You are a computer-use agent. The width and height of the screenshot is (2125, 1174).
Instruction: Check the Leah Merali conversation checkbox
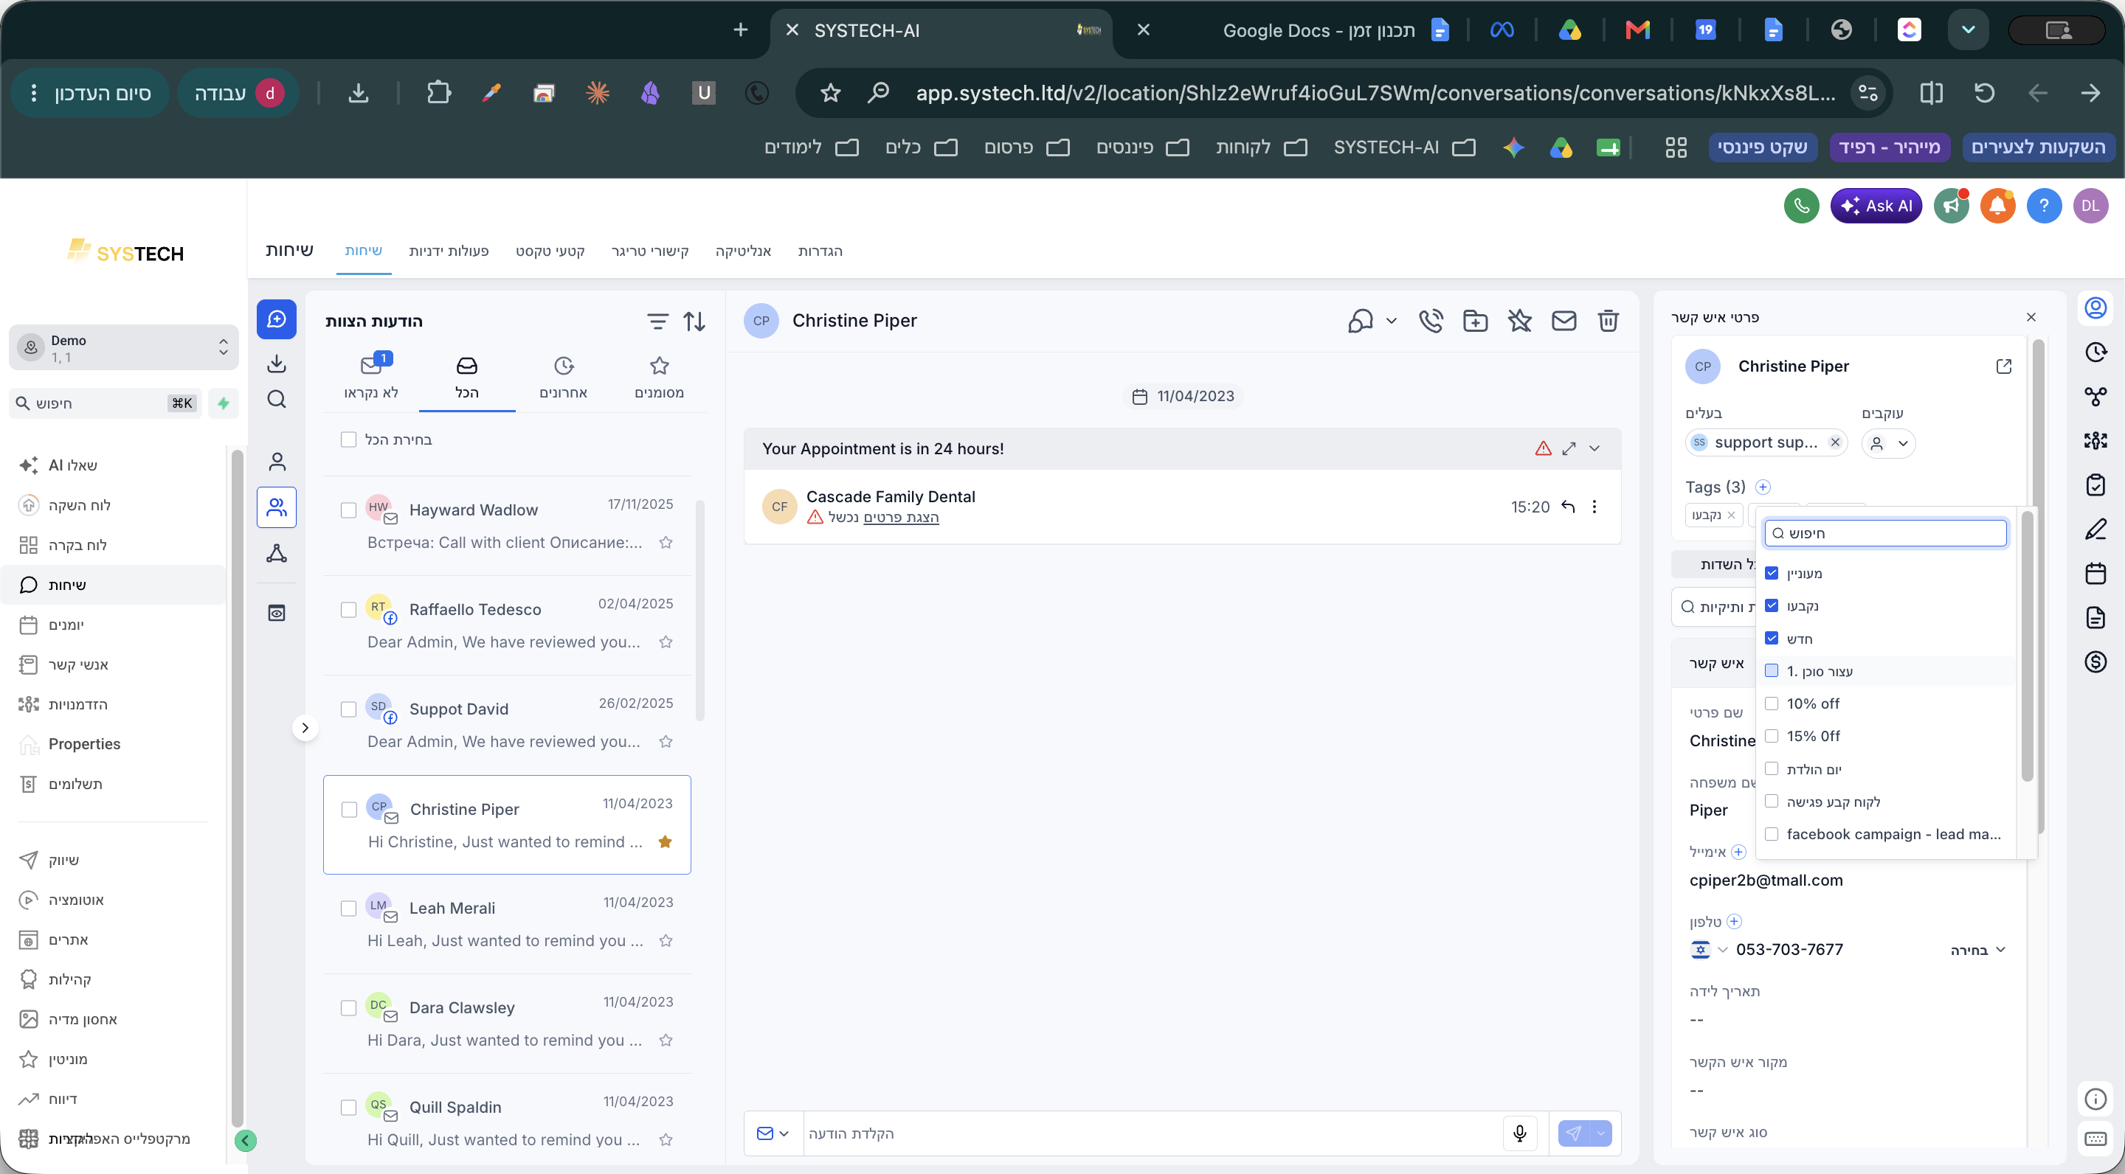pos(348,909)
